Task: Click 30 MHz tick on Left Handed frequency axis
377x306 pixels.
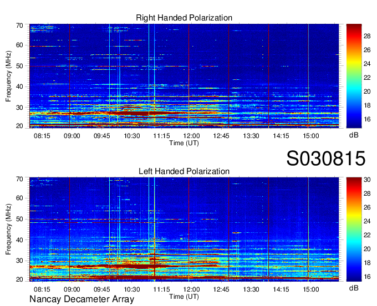Action: coord(19,261)
